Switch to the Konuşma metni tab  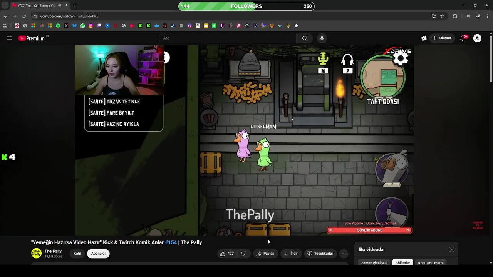[431, 263]
